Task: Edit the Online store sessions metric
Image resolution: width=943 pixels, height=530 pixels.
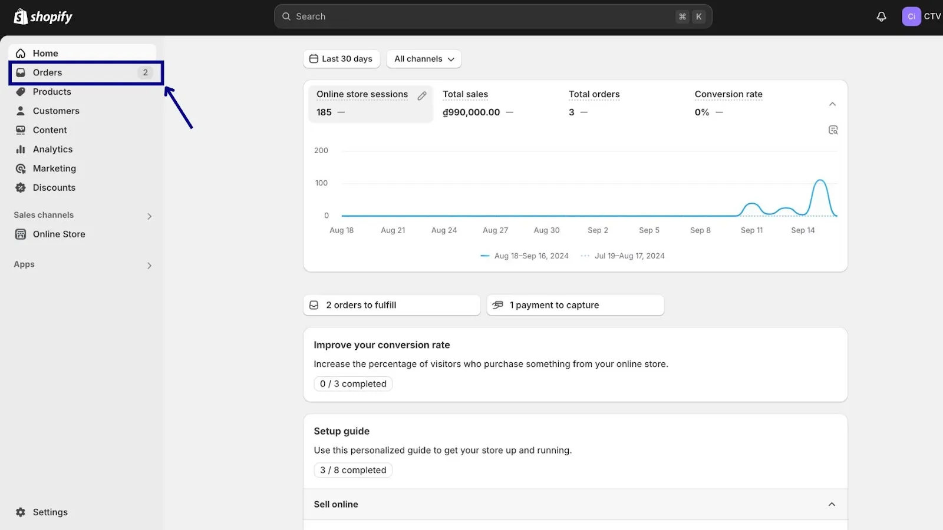Action: [x=422, y=95]
